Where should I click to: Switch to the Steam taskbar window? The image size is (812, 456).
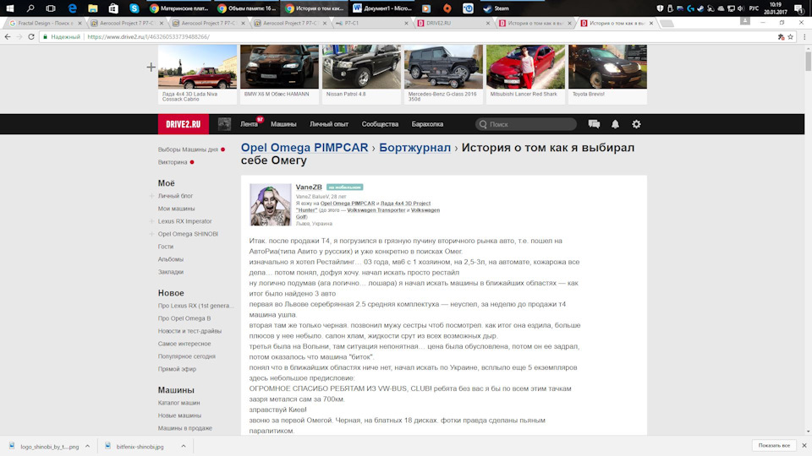[497, 8]
